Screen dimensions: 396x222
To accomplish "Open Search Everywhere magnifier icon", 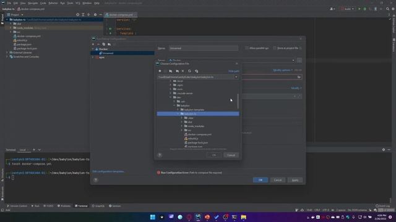I will (x=388, y=9).
